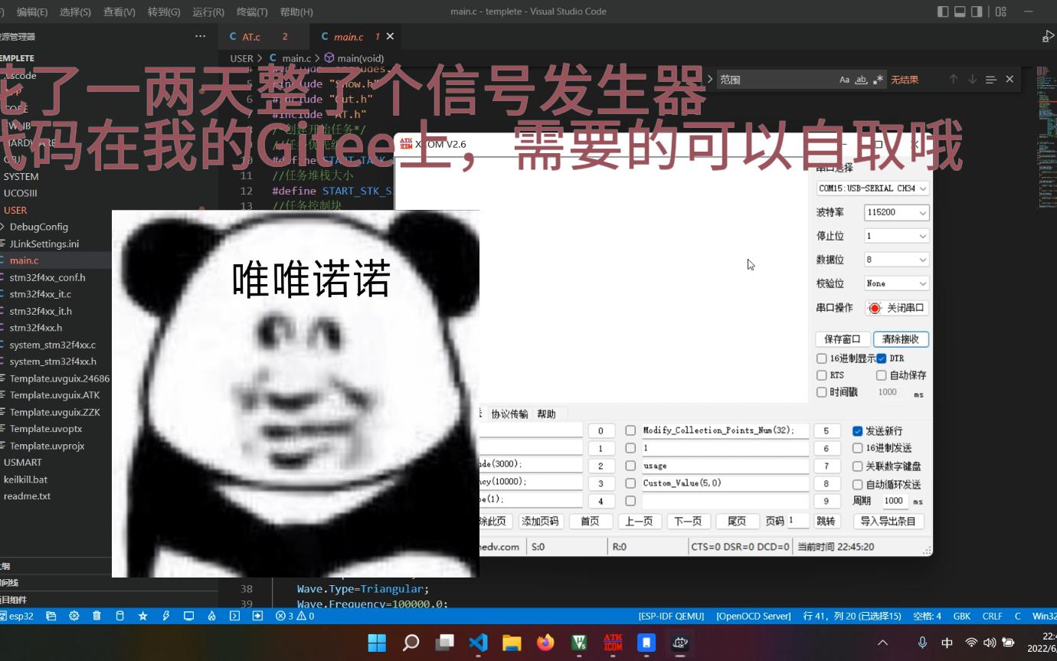This screenshot has width=1057, height=661.
Task: Go to previous find match arrow
Action: [954, 80]
